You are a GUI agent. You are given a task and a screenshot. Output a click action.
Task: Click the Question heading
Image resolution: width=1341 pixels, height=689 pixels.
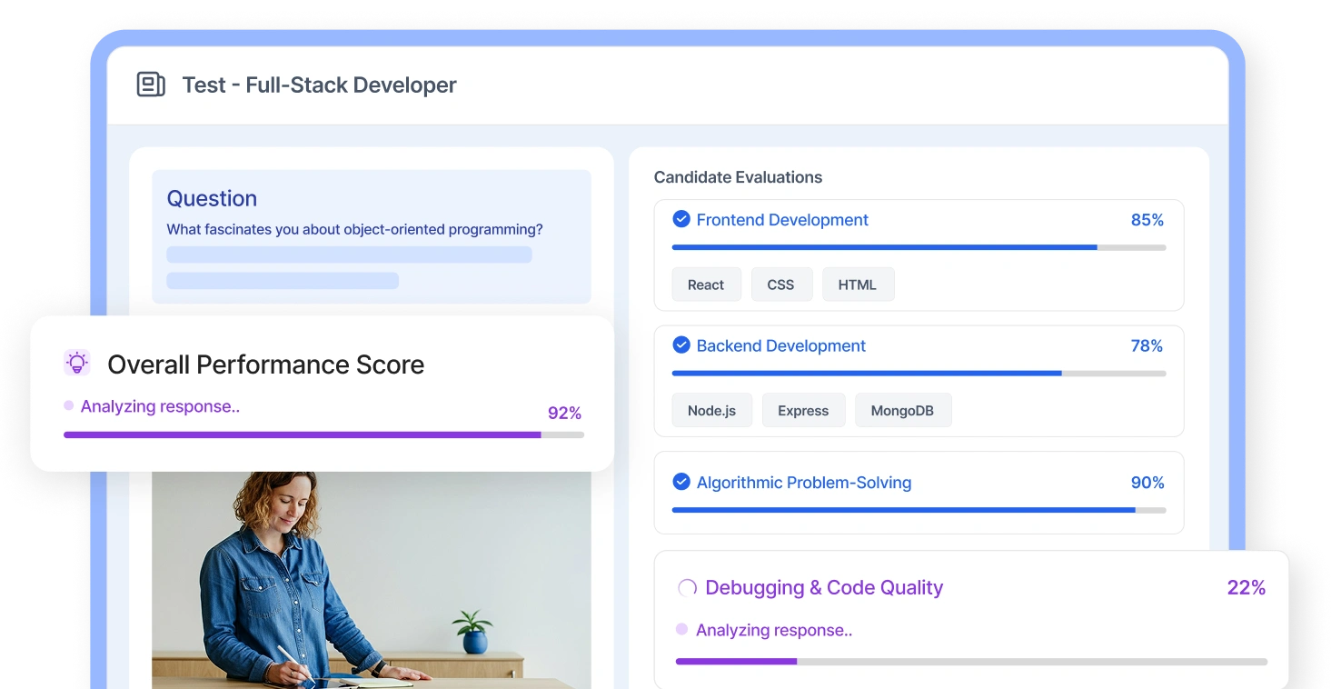click(212, 198)
